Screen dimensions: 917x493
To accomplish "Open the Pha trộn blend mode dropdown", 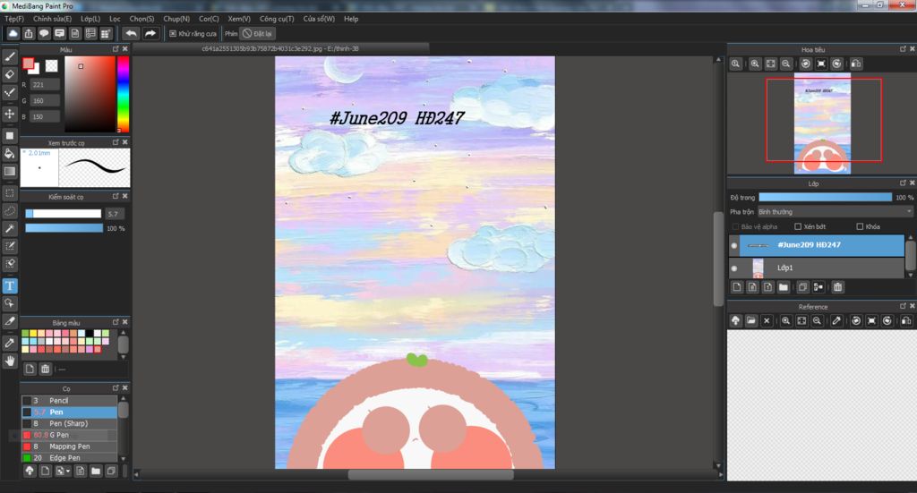I will (x=836, y=212).
